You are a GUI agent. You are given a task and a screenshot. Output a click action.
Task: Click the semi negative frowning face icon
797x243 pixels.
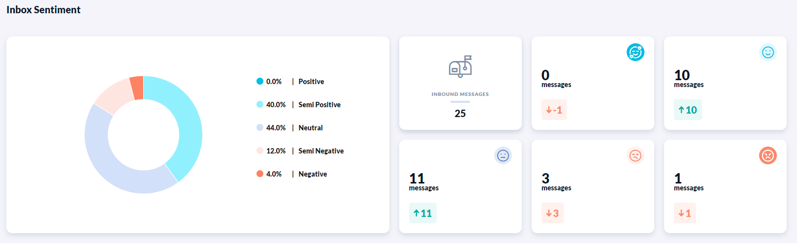coord(635,155)
